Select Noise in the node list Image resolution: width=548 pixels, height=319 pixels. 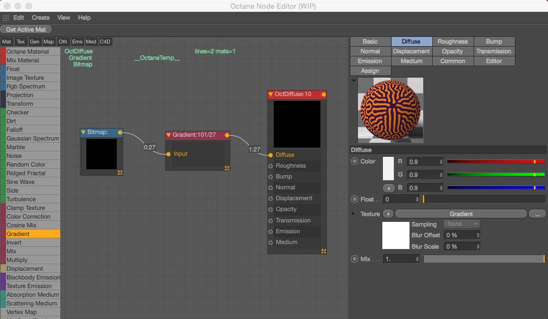[30, 156]
